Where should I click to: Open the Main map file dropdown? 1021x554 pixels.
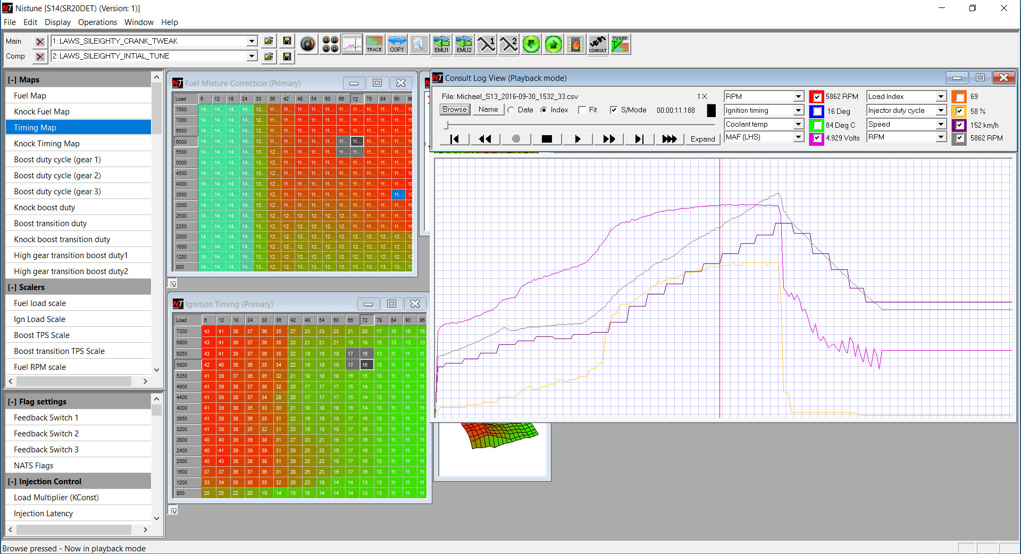(x=252, y=41)
